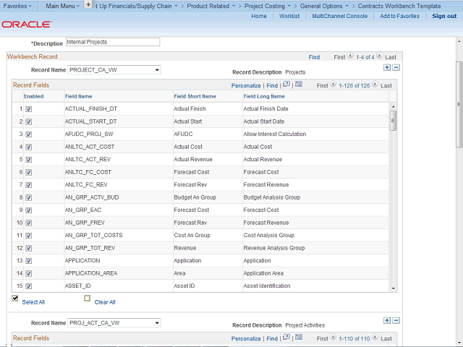
Task: Go to previous rows in 1-110 Record Fields grid
Action: pyautogui.click(x=333, y=338)
